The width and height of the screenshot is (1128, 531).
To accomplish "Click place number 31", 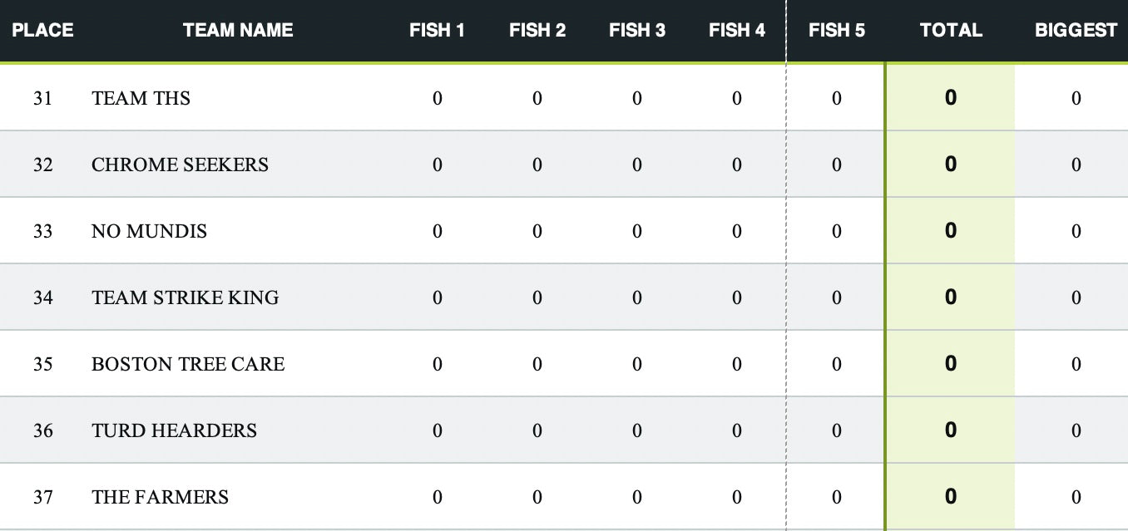I will tap(42, 98).
